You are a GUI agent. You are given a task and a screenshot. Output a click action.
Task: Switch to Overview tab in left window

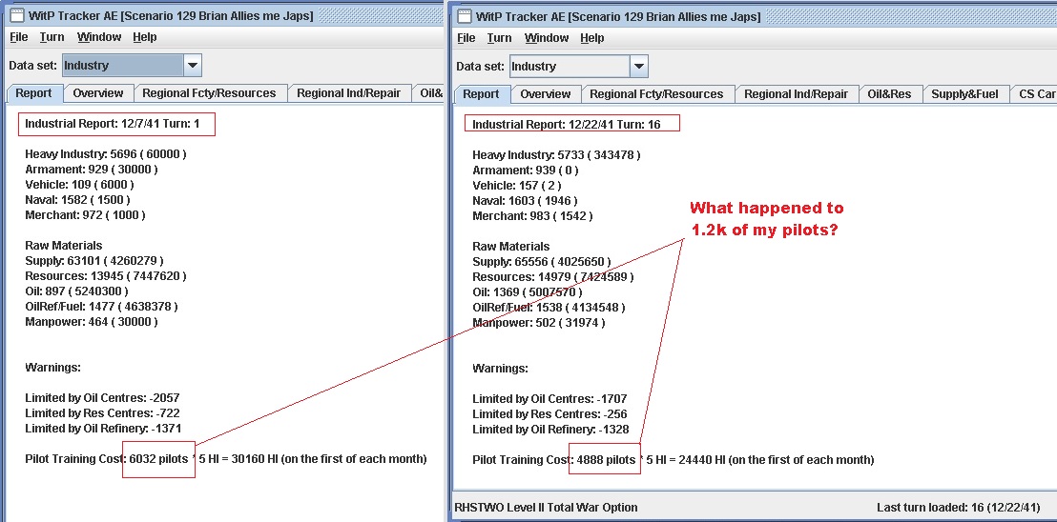click(x=98, y=92)
